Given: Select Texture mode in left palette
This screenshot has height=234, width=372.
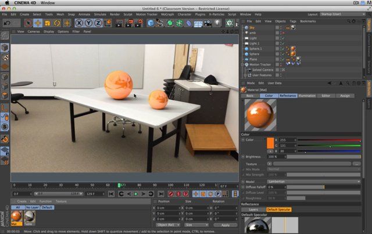Looking at the screenshot, I should tap(5, 57).
